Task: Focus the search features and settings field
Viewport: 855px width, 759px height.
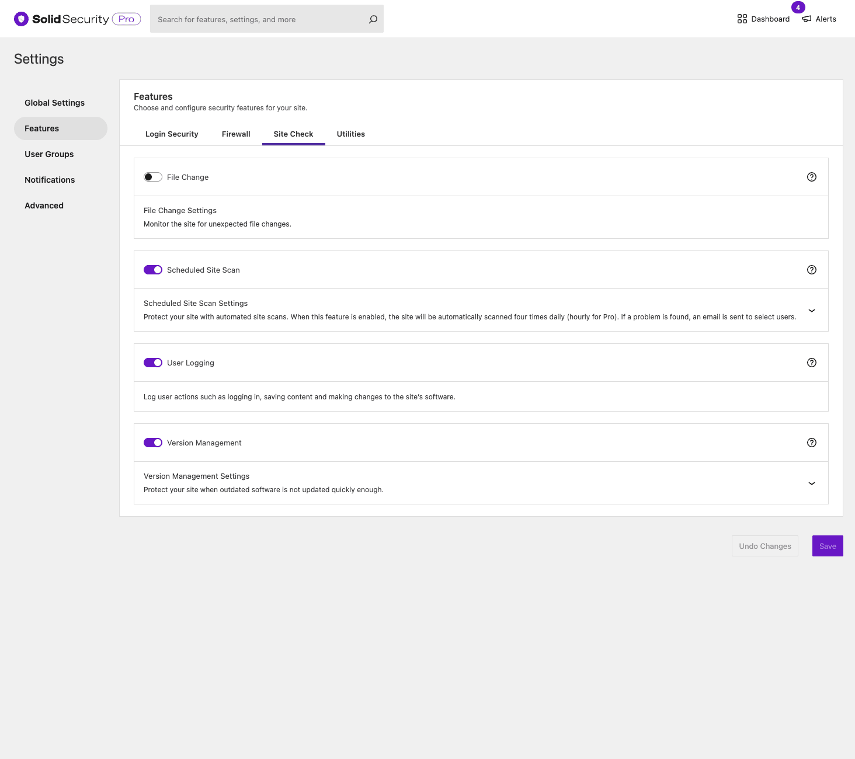Action: click(x=267, y=19)
